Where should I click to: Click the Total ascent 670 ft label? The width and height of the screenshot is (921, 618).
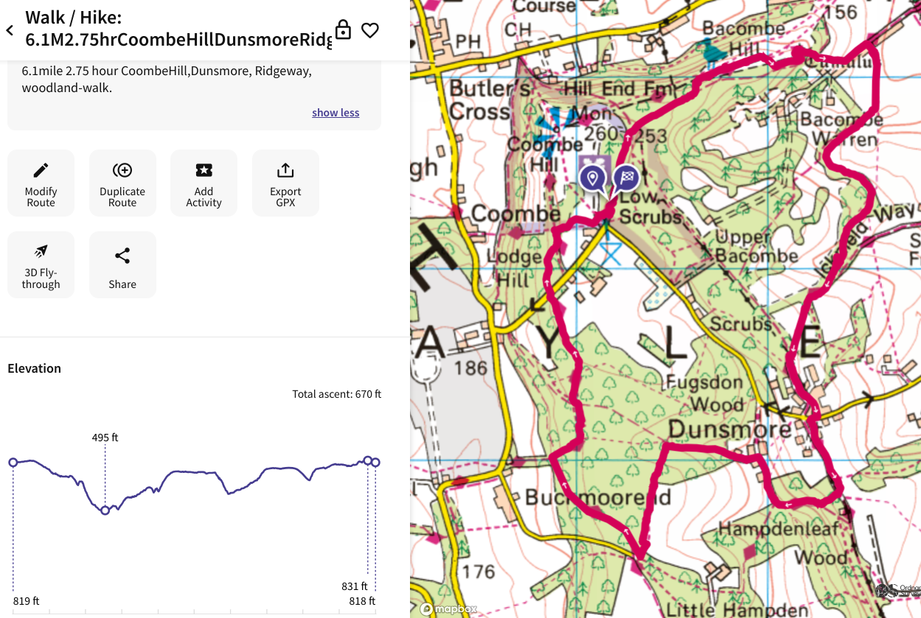coord(337,394)
